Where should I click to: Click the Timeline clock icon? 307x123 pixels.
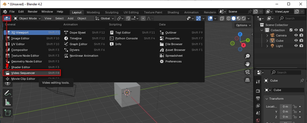point(66,38)
